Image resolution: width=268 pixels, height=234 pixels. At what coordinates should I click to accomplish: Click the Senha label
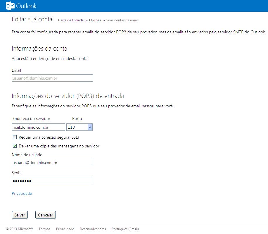point(17,173)
